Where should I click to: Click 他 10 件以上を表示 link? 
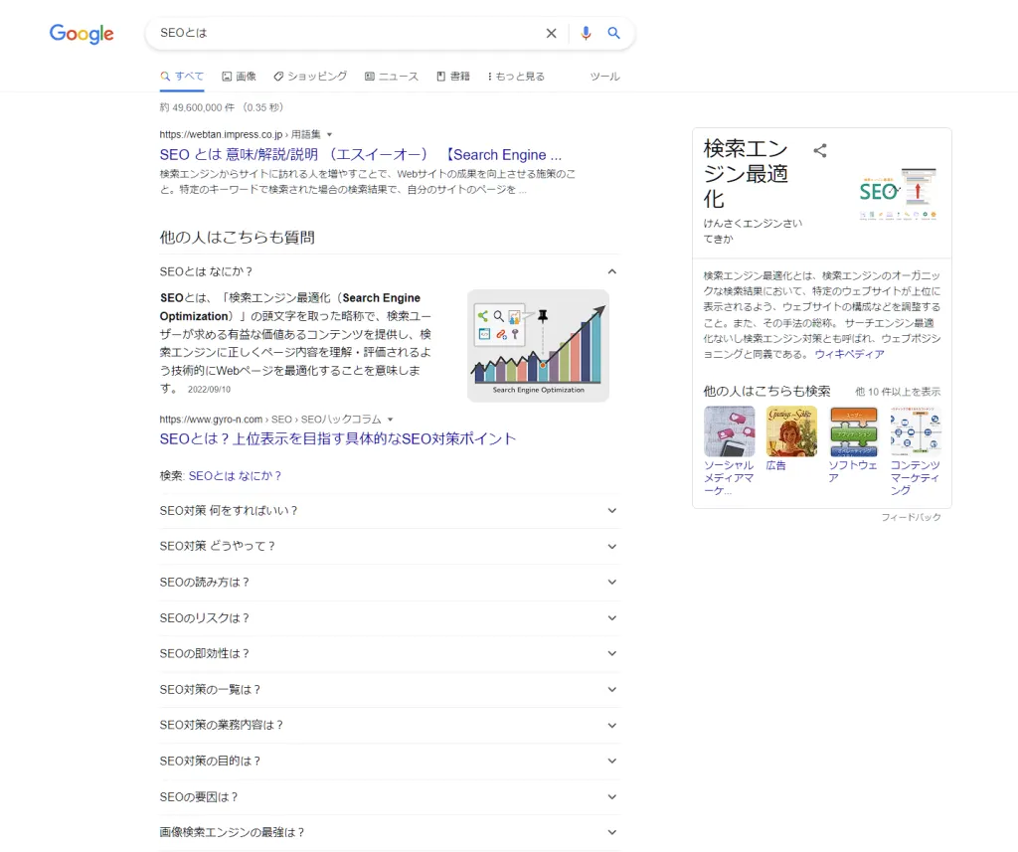tap(898, 392)
